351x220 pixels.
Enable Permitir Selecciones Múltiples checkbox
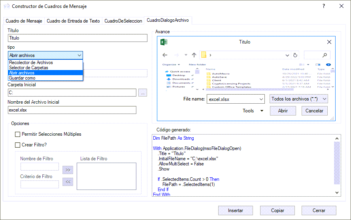pos(17,134)
